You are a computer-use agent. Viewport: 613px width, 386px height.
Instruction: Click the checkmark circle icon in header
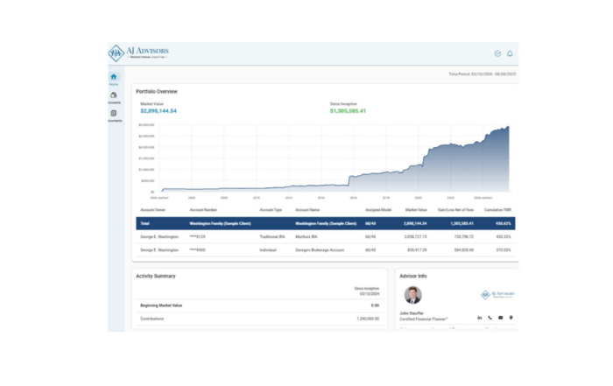tap(497, 53)
